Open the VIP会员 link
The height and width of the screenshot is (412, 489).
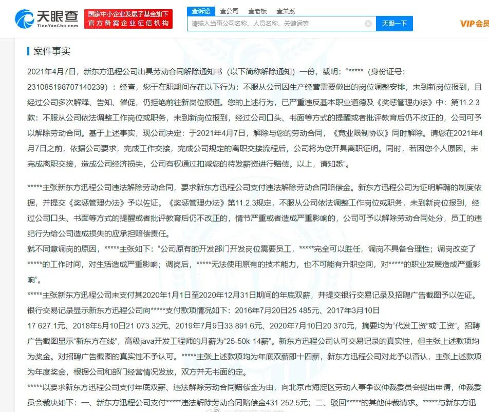pos(474,24)
